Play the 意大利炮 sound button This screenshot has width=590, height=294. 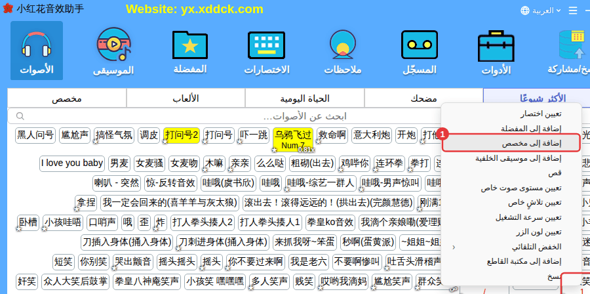(x=372, y=136)
